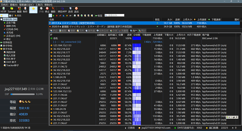Image resolution: width=242 pixels, height=131 pixels.
Task: Switch to the 统计 tab
Action: [142, 31]
